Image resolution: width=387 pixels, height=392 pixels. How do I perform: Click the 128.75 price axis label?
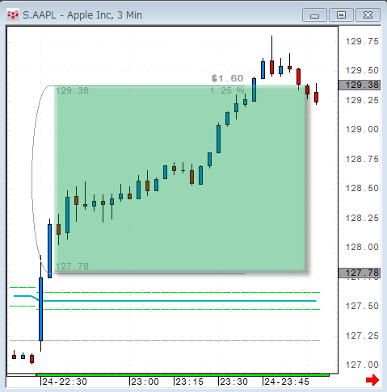(362, 159)
